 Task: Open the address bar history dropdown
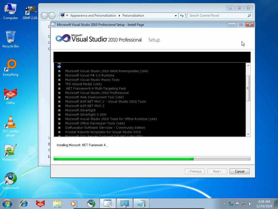pyautogui.click(x=176, y=16)
